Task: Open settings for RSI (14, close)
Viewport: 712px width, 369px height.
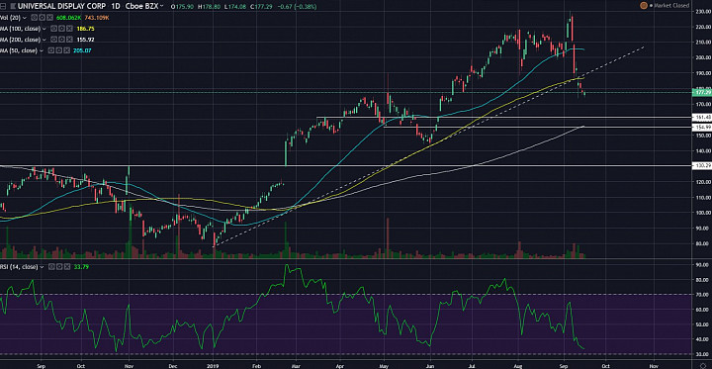Action: point(59,267)
